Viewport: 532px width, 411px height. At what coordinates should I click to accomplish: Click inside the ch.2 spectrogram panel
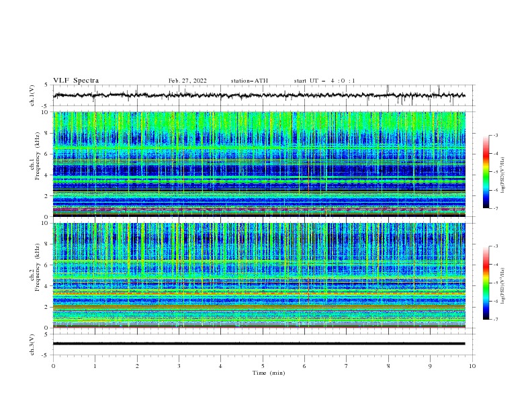pos(259,275)
